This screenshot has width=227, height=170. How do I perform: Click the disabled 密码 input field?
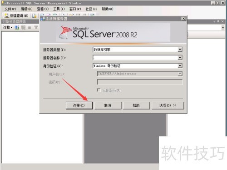[x=140, y=82]
